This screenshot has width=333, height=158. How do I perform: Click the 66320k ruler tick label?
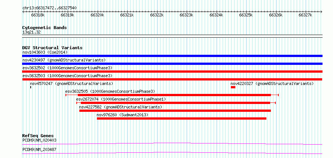click(97, 15)
